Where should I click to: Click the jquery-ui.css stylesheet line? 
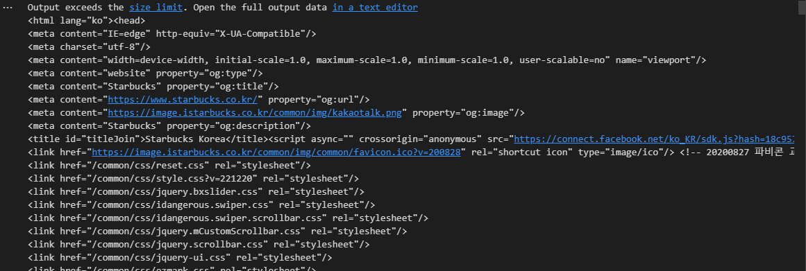point(180,257)
